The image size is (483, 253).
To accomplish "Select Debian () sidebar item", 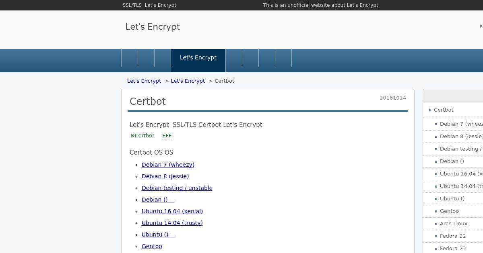I will click(452, 161).
